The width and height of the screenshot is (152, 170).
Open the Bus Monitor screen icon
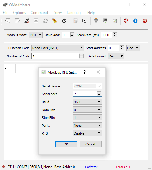point(85,21)
